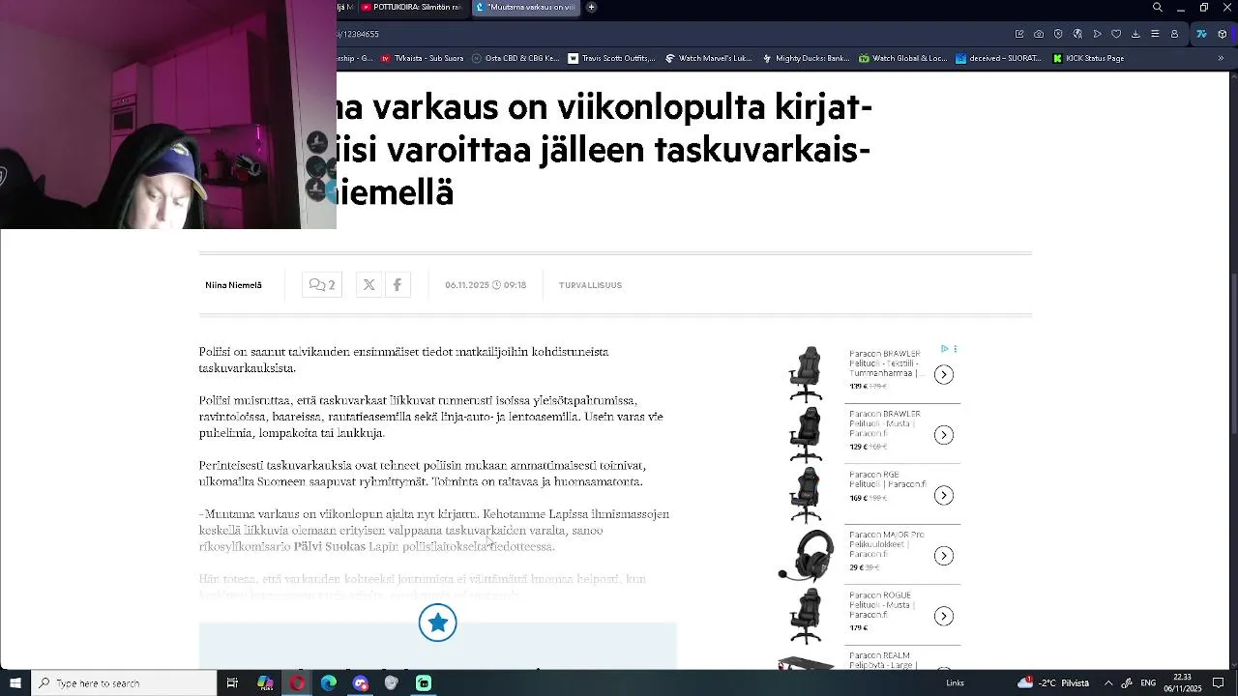Click the shield privacy icon in address bar
This screenshot has width=1238, height=696.
(1058, 34)
